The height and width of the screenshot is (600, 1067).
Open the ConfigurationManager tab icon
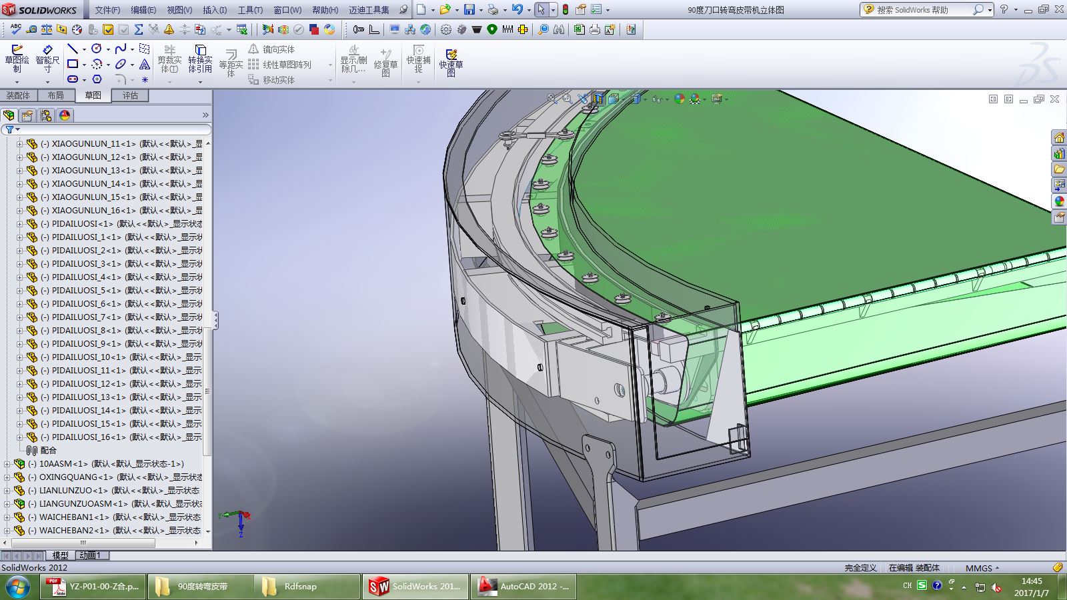pyautogui.click(x=46, y=115)
